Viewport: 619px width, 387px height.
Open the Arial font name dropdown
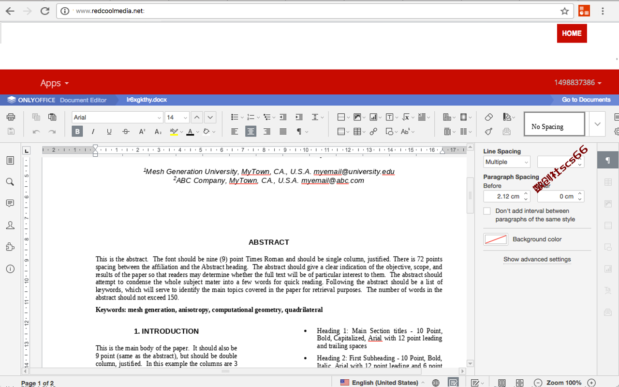(159, 118)
